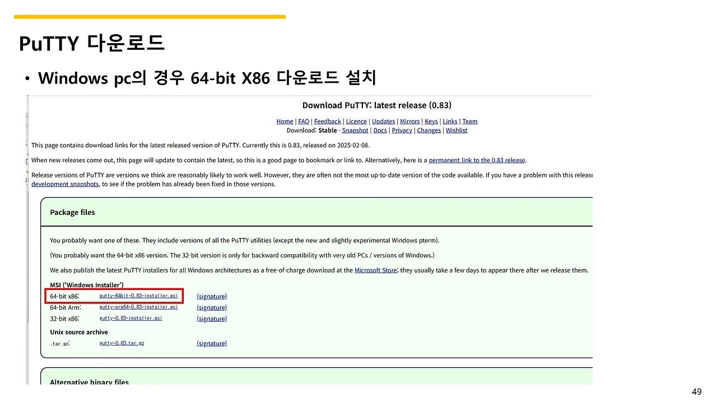The image size is (717, 403).
Task: Download putty-0.83.tar.gz source archive
Action: (x=122, y=343)
